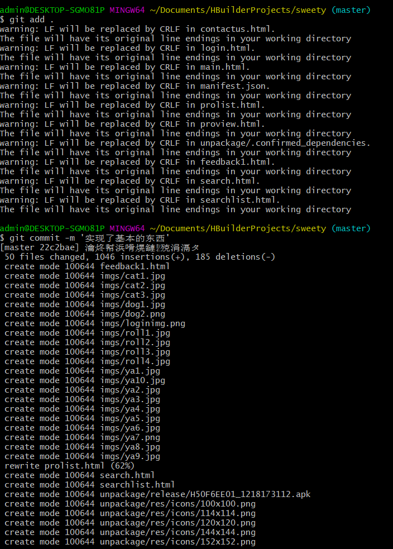
Task: Click the warning about unpackage/.confirmed_dependencies
Action: tap(185, 143)
